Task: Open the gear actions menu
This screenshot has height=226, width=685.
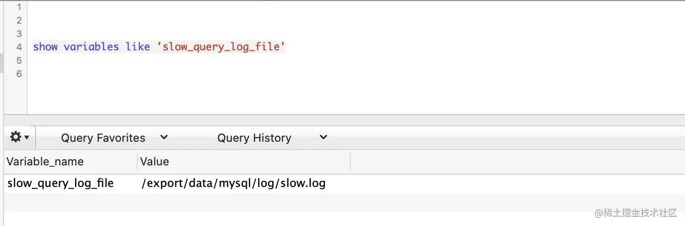Action: pyautogui.click(x=20, y=137)
